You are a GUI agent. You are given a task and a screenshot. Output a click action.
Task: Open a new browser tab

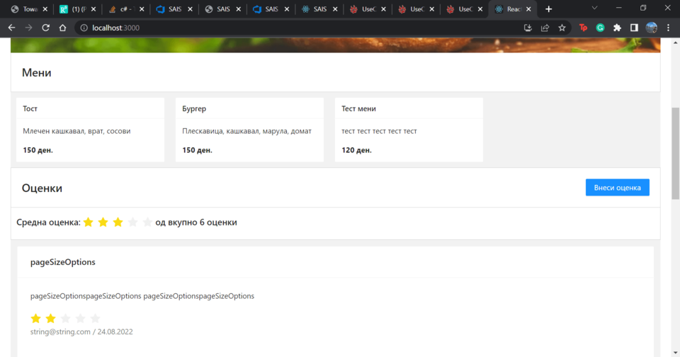pos(548,9)
